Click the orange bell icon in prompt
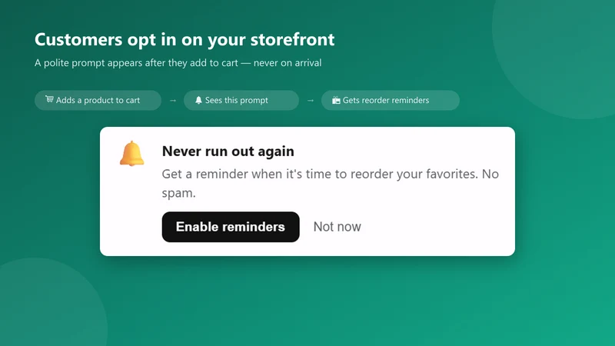Screen dimensions: 615x346 131,153
